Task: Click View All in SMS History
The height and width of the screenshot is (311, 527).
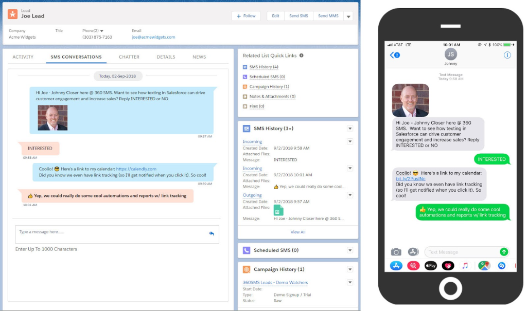Action: tap(297, 232)
